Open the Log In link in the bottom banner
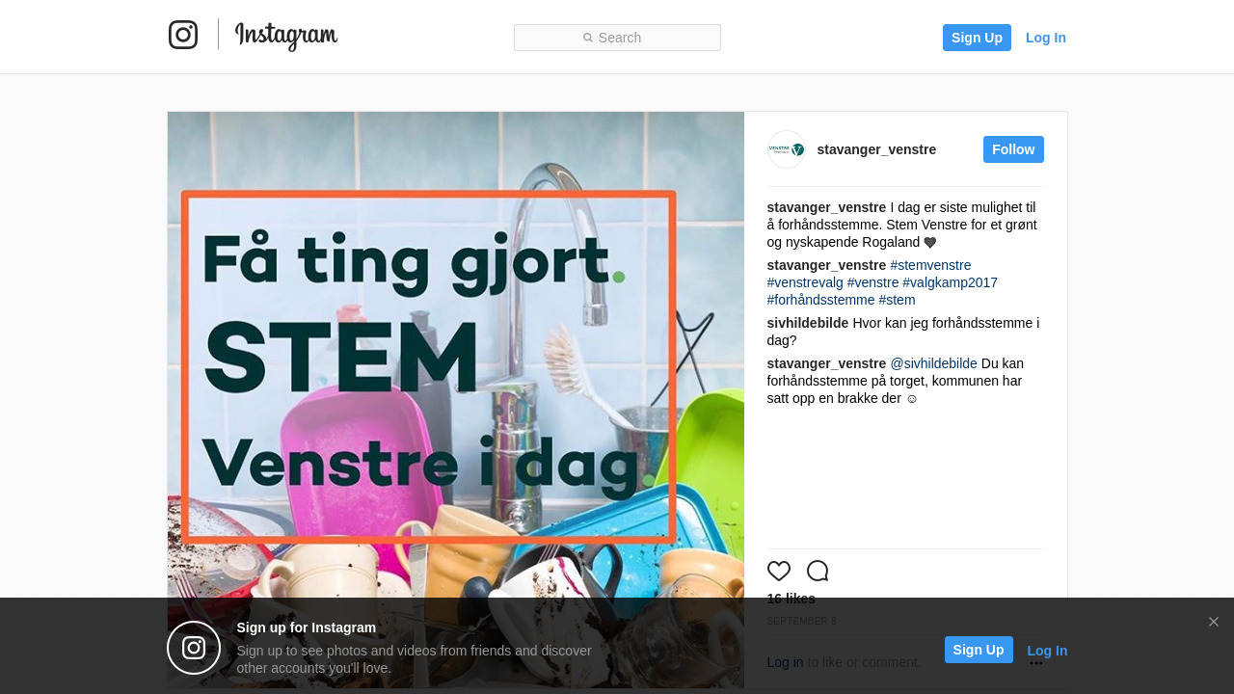The height and width of the screenshot is (694, 1234). pyautogui.click(x=1047, y=651)
